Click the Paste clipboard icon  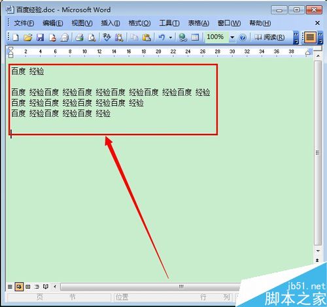pos(146,37)
